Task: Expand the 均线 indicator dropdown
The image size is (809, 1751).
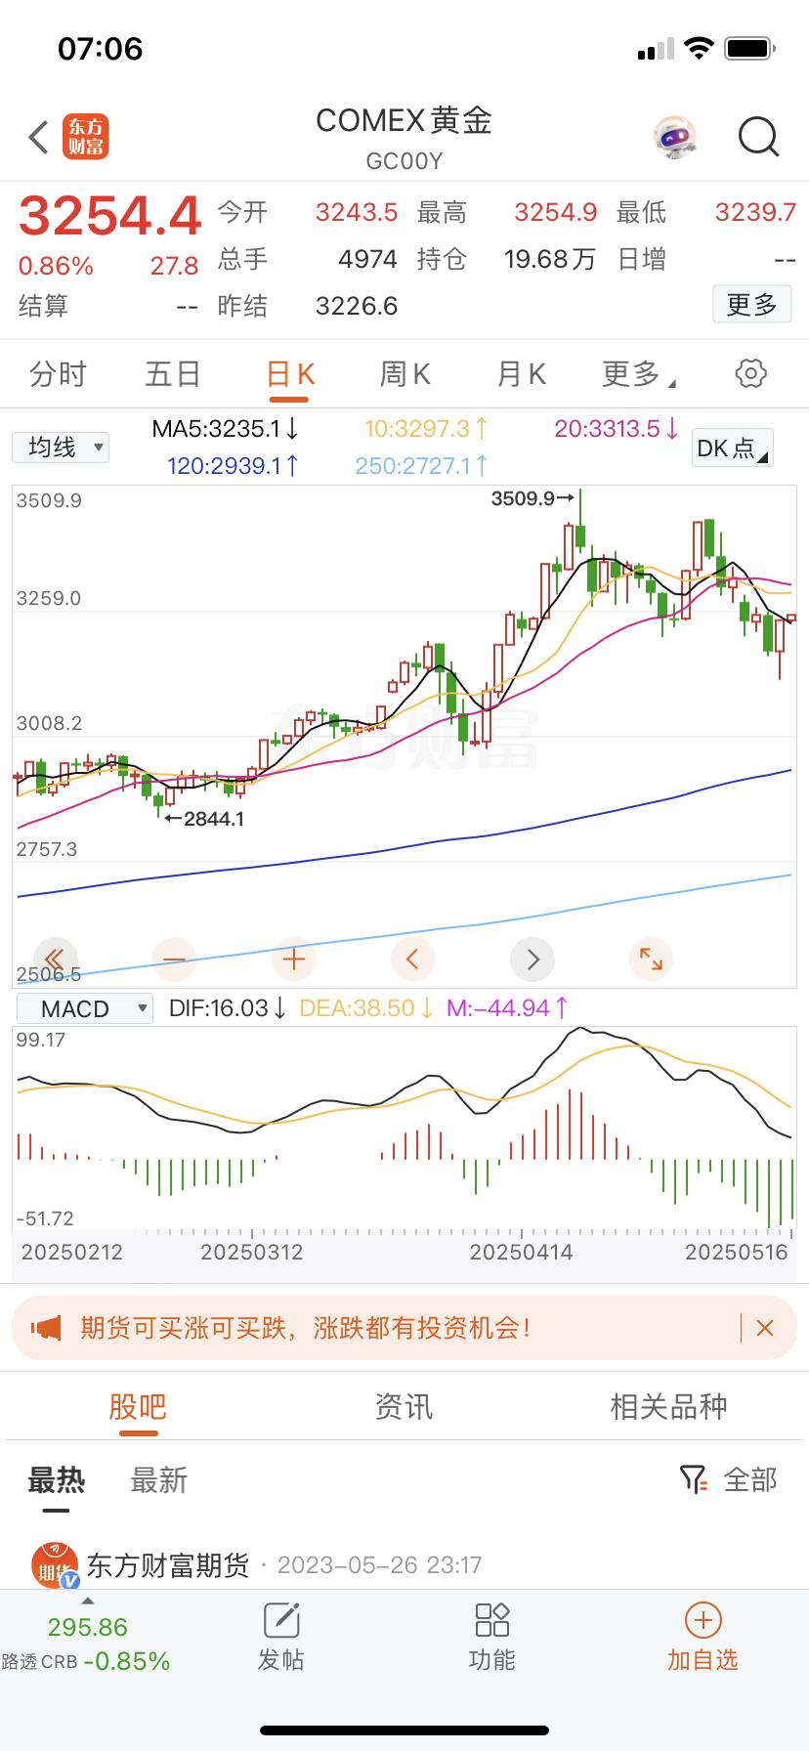Action: tap(61, 448)
